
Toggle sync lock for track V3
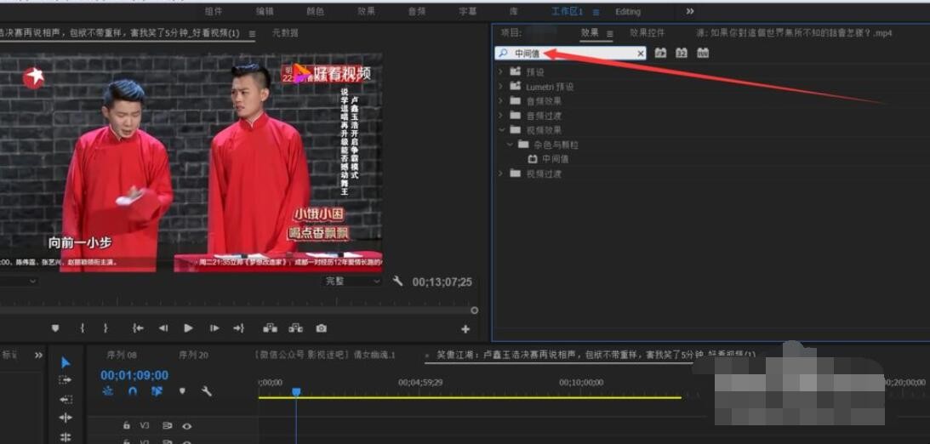[x=168, y=425]
